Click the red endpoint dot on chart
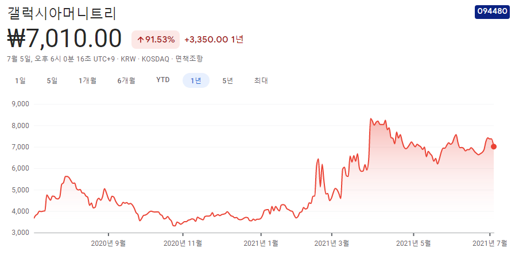Image resolution: width=515 pixels, height=255 pixels. pos(494,146)
